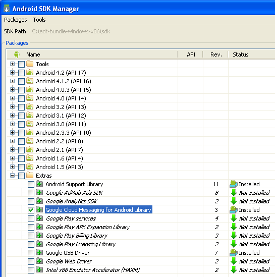Click revision 11 for Android Support Library
This screenshot has width=275, height=277.
216,184
